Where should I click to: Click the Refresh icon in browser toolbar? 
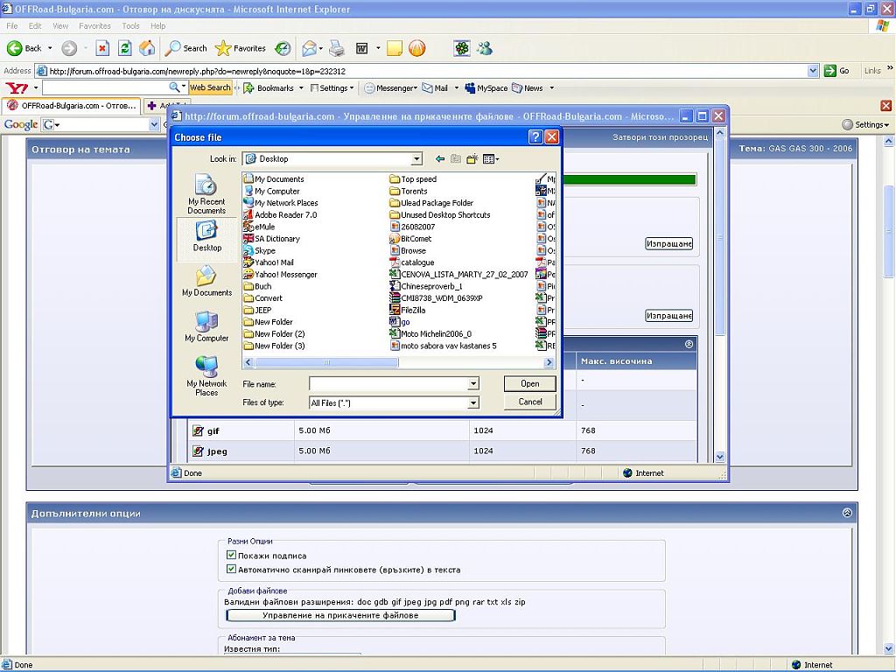coord(125,48)
